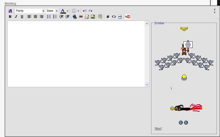Undo the last edit
This screenshot has width=220, height=137.
84,11
